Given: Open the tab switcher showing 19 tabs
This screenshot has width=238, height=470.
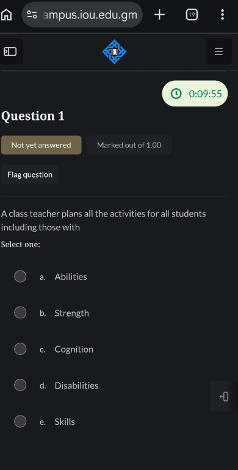Looking at the screenshot, I should coord(192,15).
